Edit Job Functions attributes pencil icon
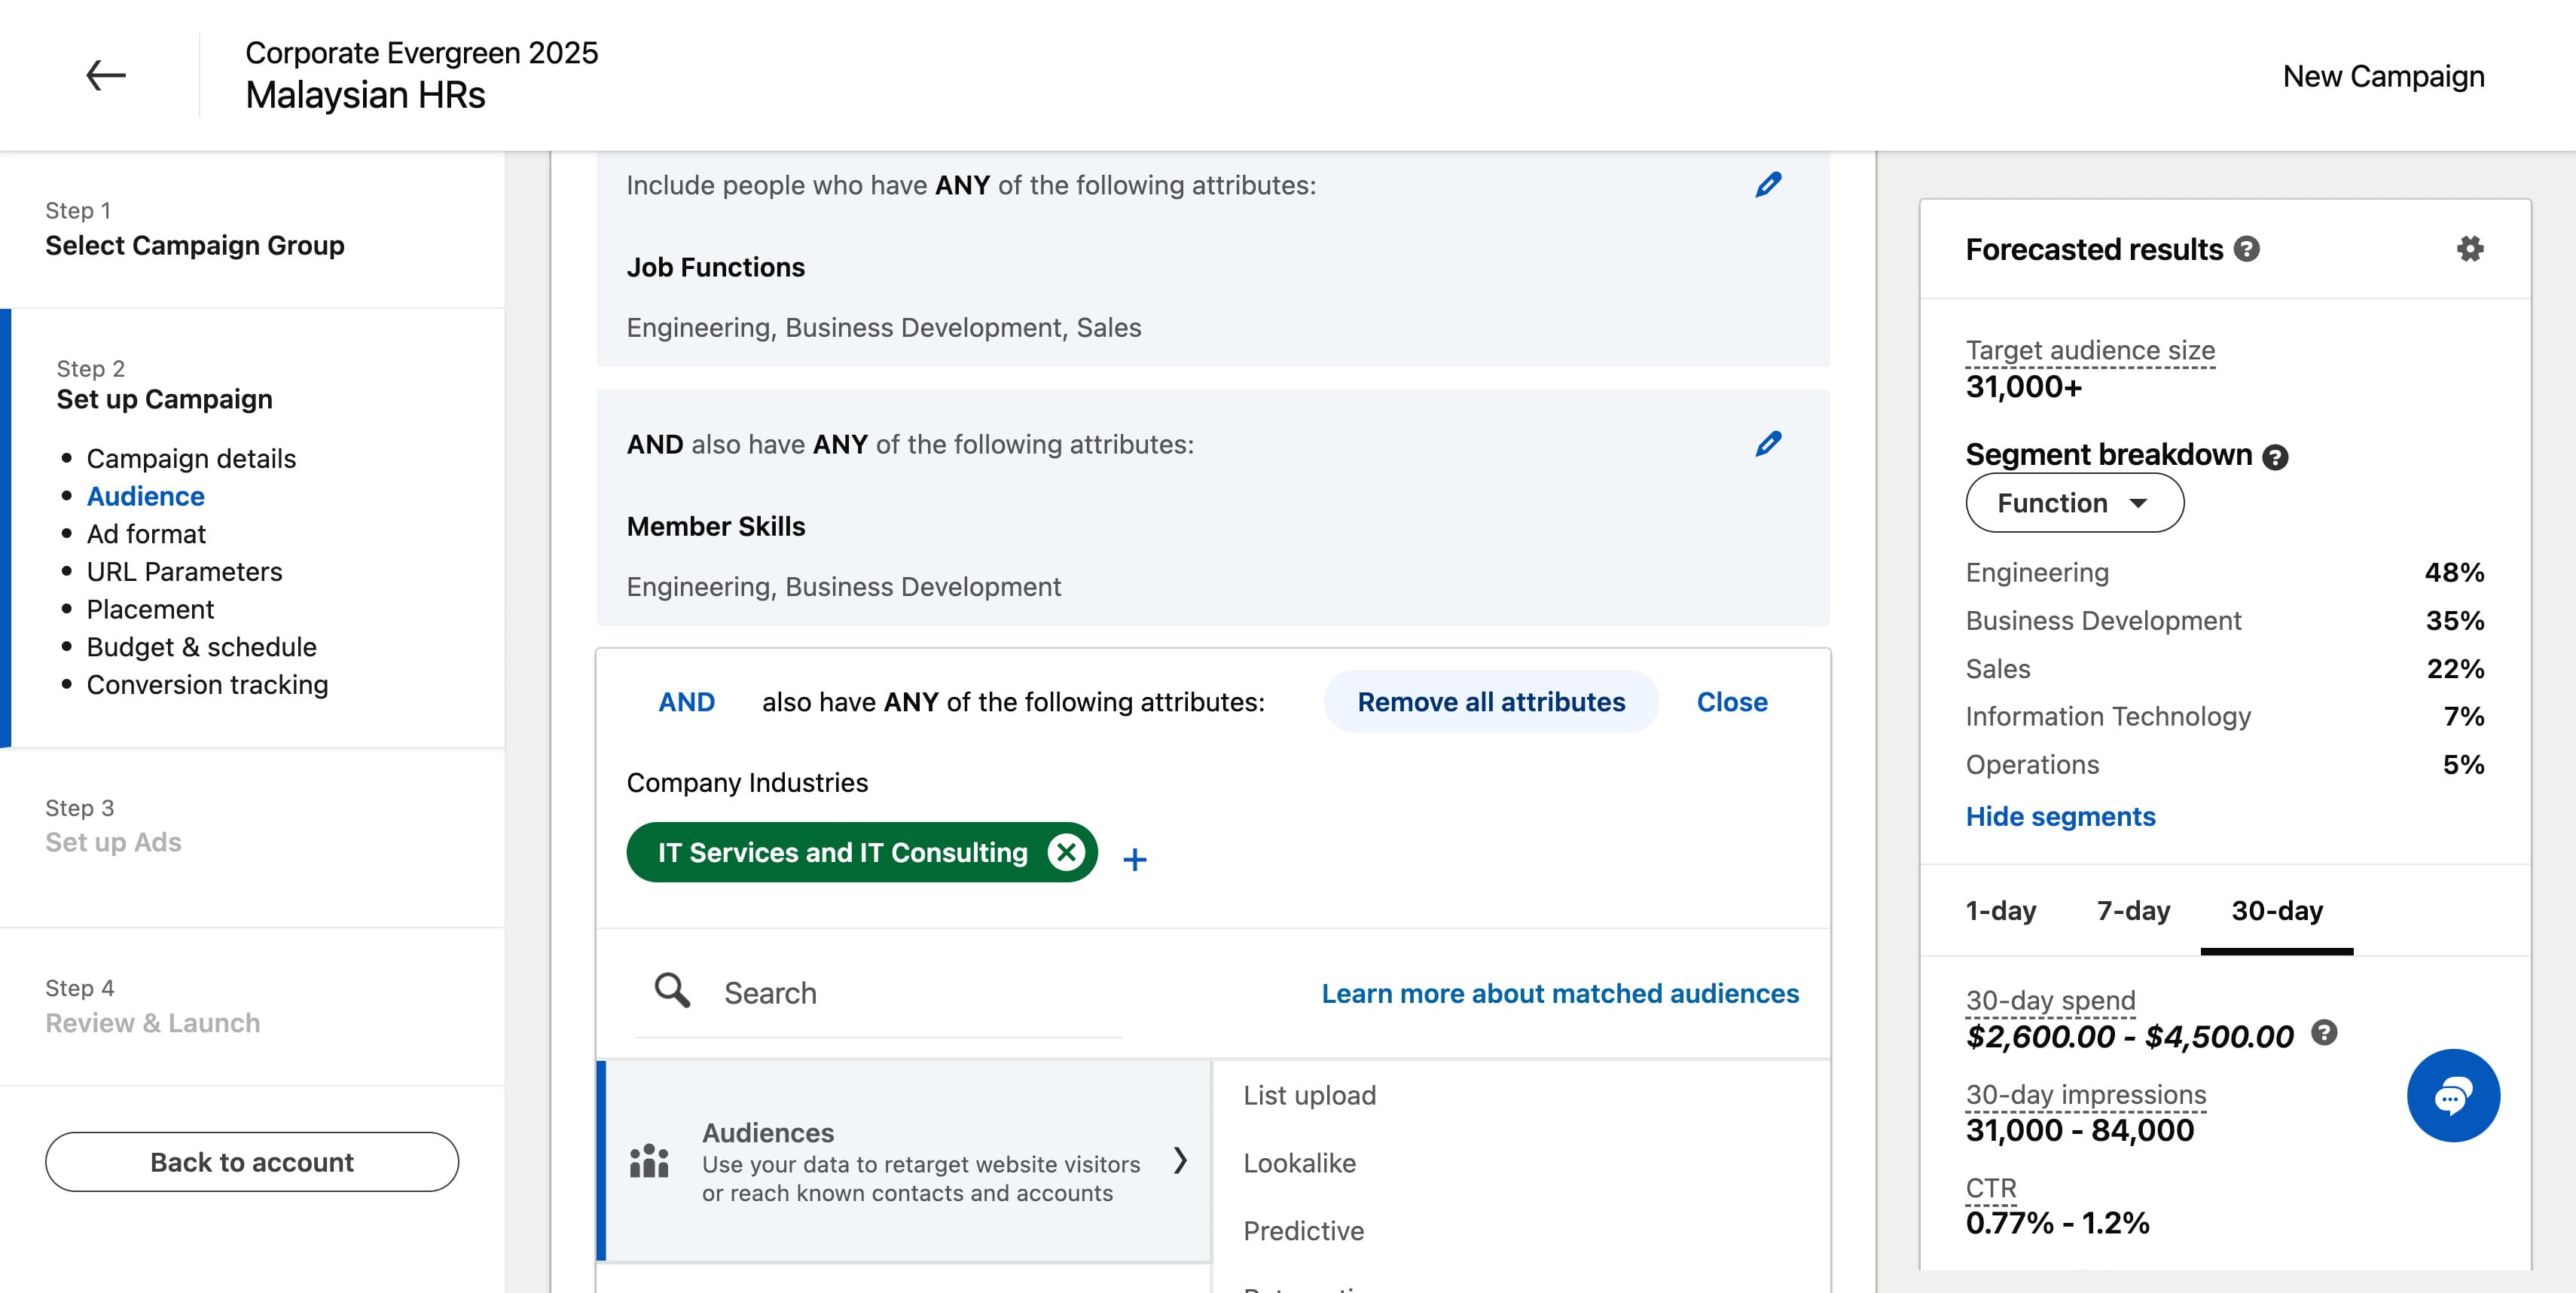 click(1768, 185)
